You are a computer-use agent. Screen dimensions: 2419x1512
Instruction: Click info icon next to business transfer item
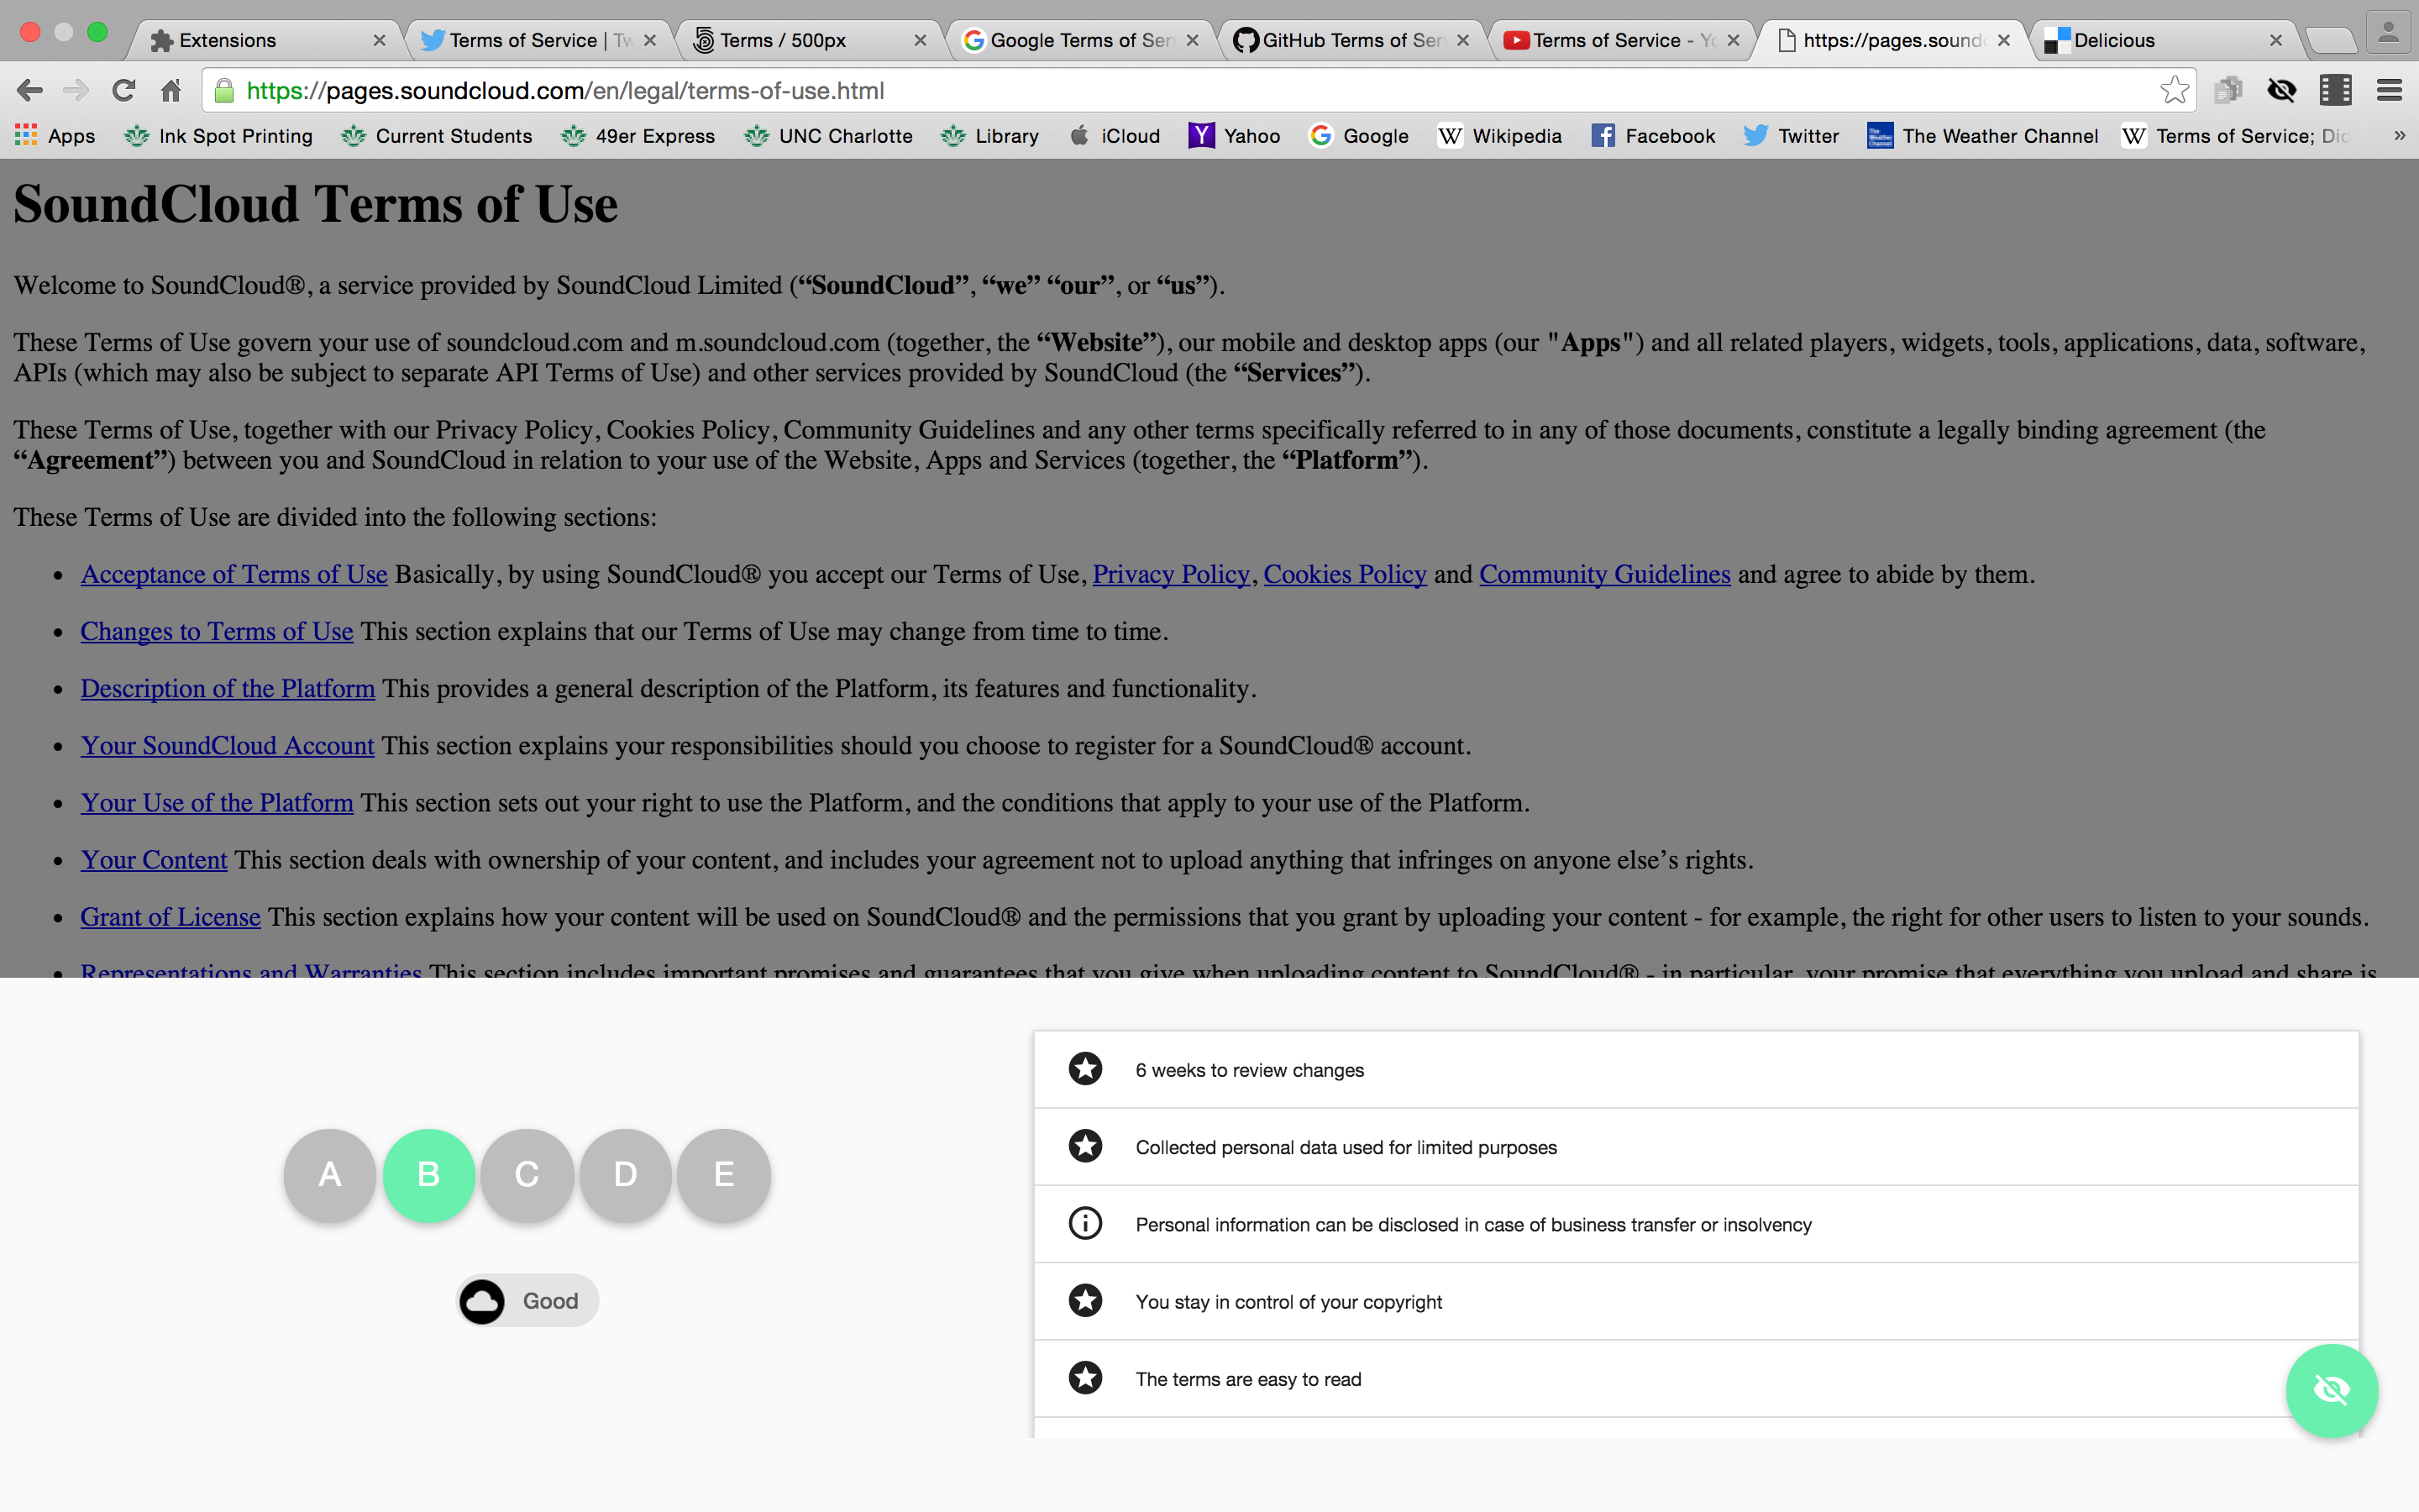(1084, 1224)
